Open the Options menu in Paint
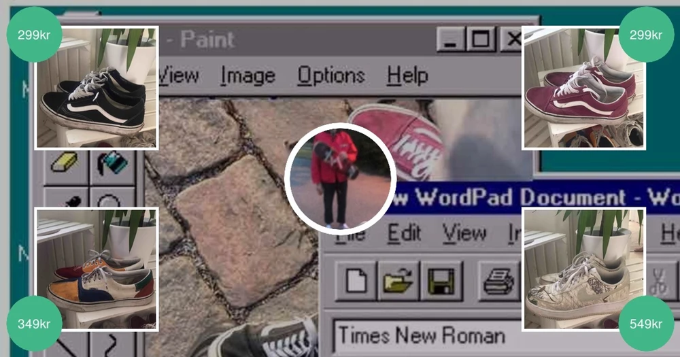The image size is (680, 357). pyautogui.click(x=330, y=75)
